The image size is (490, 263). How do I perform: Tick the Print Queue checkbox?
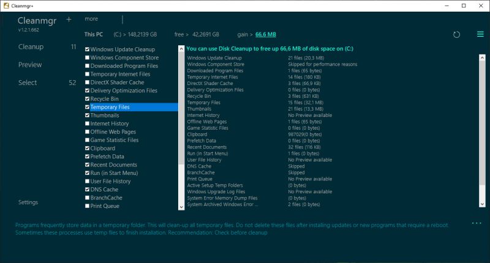[x=87, y=206]
